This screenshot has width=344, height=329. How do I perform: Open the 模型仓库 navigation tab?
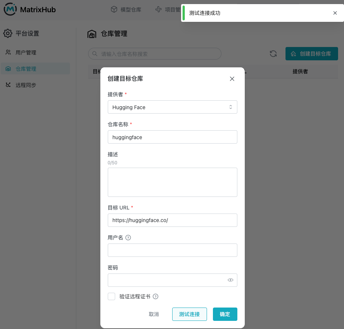click(x=126, y=9)
